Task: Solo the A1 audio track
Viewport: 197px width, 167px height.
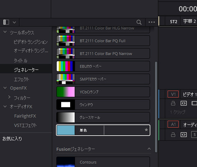Action: (x=194, y=135)
